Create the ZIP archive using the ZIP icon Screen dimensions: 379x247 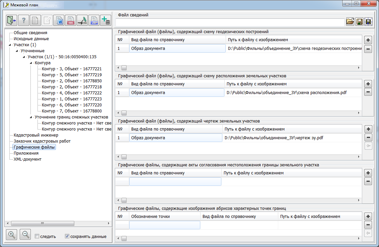click(x=94, y=20)
